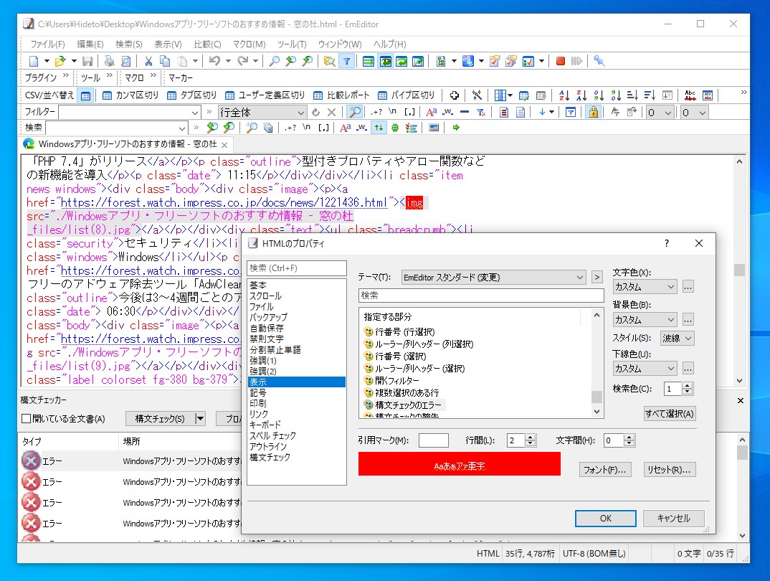
Task: Toggle the padlock icon in the filter toolbar
Action: (593, 112)
